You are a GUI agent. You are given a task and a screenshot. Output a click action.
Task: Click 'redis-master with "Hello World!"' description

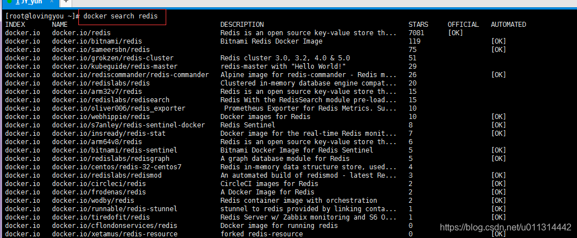tap(283, 66)
